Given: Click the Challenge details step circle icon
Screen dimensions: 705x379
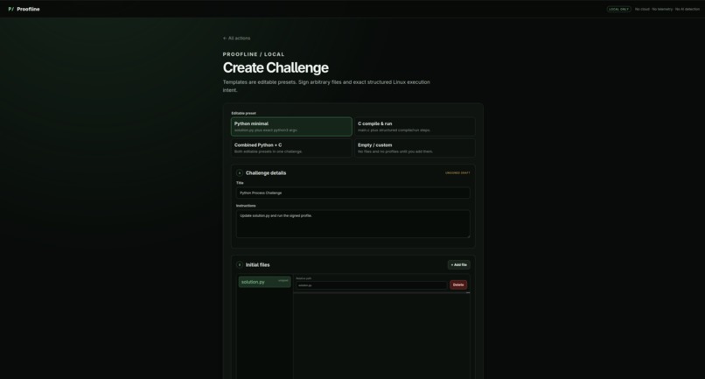Looking at the screenshot, I should coord(239,172).
